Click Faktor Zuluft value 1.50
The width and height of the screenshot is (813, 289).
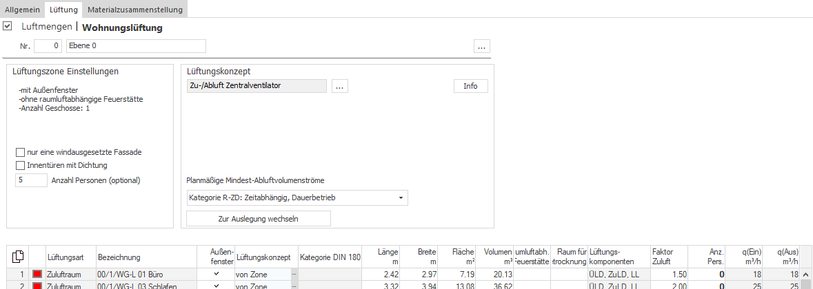(668, 275)
